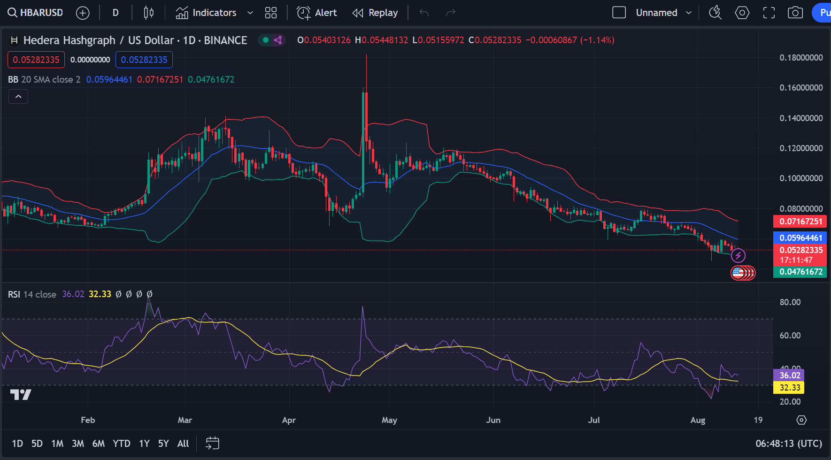The height and width of the screenshot is (460, 831).
Task: Select the RSI 14 close legend
Action: (32, 294)
